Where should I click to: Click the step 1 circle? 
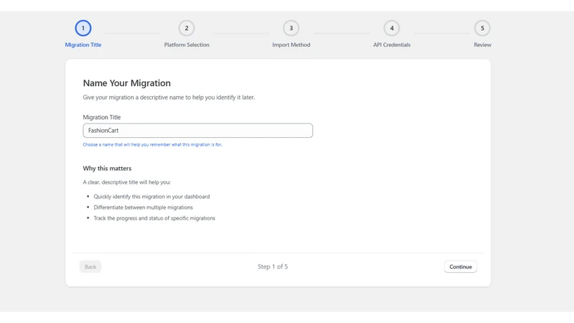[x=83, y=28]
